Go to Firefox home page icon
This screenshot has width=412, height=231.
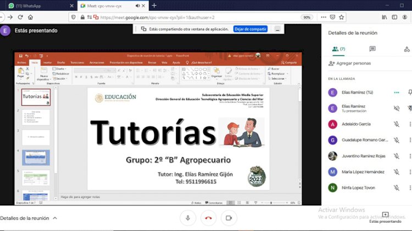(x=30, y=18)
